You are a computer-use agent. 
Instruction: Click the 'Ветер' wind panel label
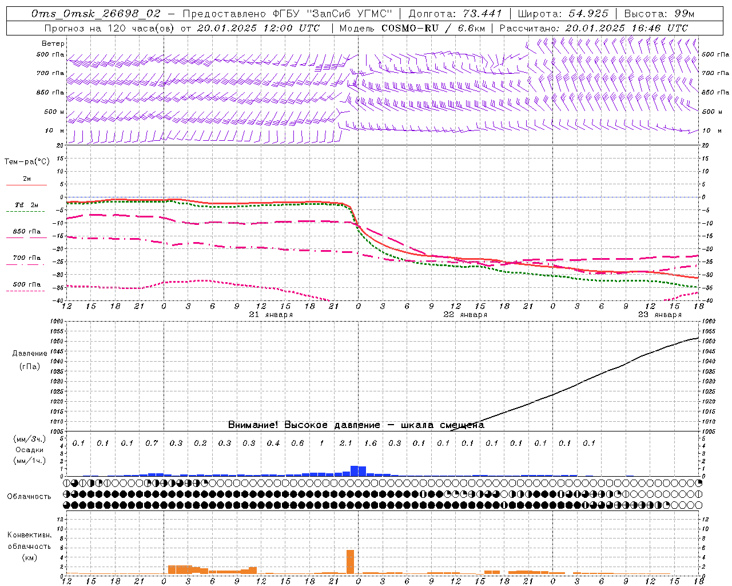click(53, 43)
